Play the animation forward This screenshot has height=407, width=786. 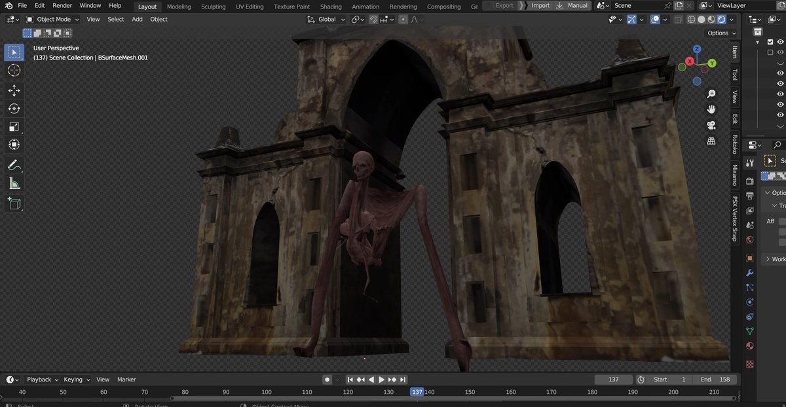tap(381, 380)
